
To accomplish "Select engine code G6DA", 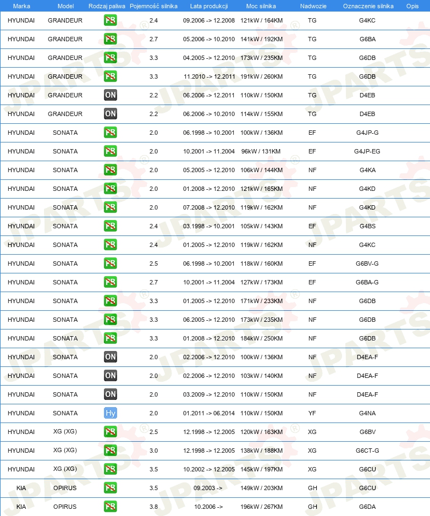I will click(367, 507).
